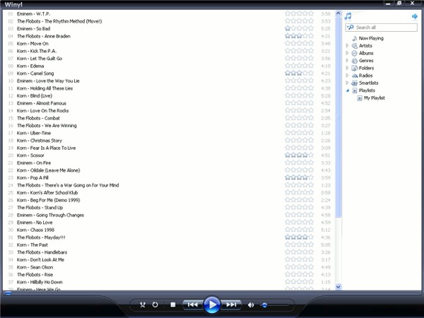Rate Korn - Move On two stars
424x318 pixels.
click(x=294, y=44)
